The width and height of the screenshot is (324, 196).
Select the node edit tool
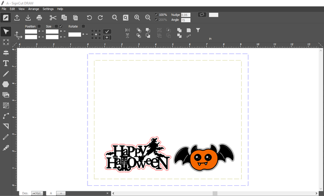tap(6, 116)
